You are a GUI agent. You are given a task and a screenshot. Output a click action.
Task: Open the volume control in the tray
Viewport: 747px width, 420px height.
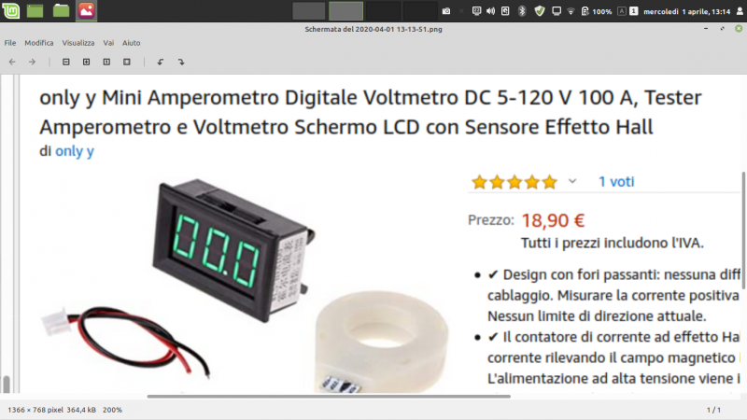pos(491,11)
